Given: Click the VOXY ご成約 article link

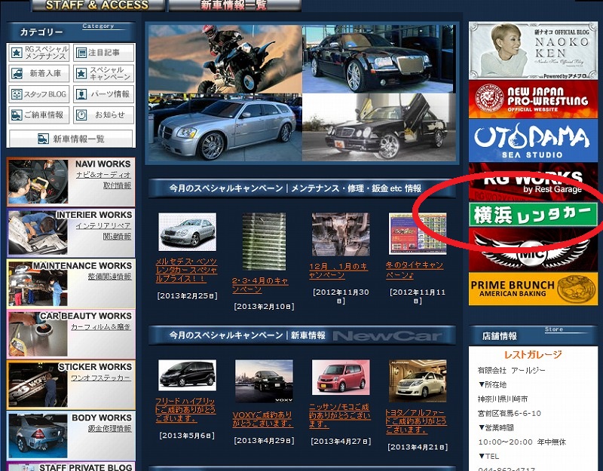Looking at the screenshot, I should (263, 419).
